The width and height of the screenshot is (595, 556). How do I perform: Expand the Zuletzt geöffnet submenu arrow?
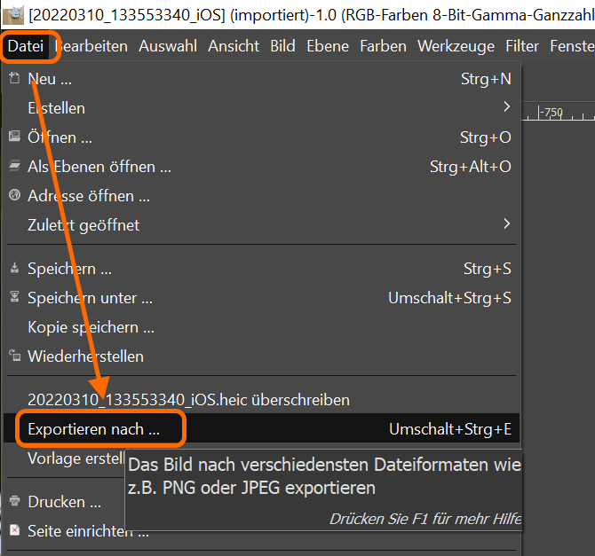coord(506,224)
